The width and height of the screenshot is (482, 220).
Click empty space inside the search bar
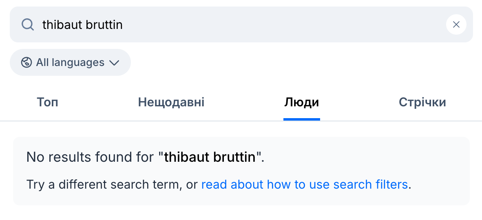click(x=285, y=25)
